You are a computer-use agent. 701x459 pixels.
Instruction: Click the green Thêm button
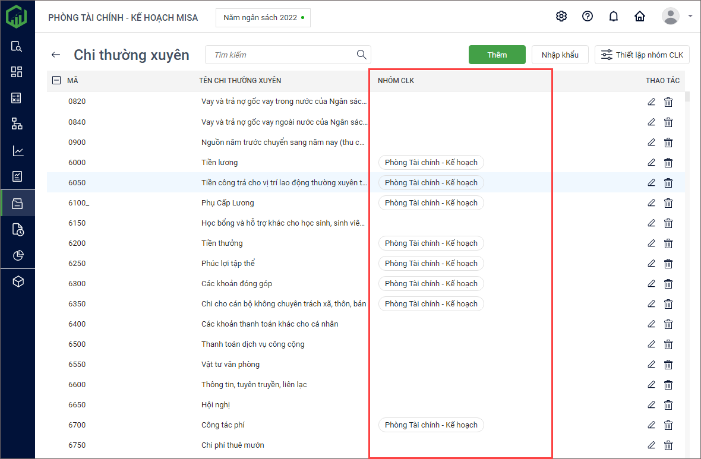[497, 55]
